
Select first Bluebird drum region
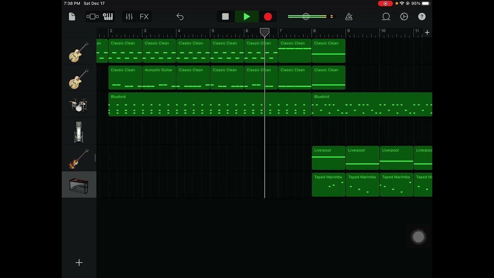[210, 104]
